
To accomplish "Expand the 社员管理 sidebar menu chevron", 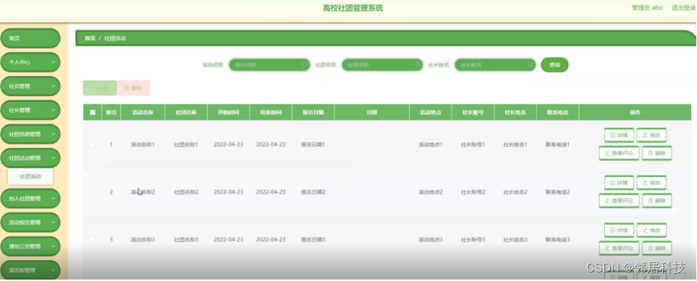I will [x=54, y=87].
